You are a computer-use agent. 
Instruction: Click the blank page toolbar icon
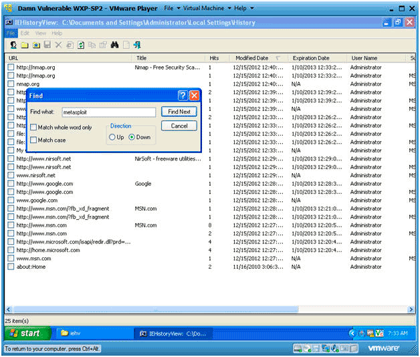pyautogui.click(x=126, y=45)
